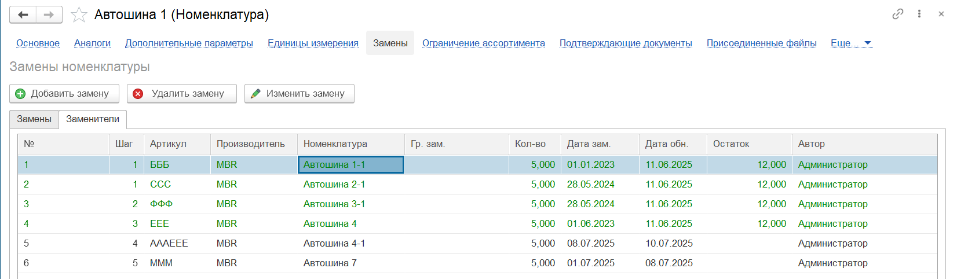
Task: Click the article МММ cell
Action: (177, 263)
